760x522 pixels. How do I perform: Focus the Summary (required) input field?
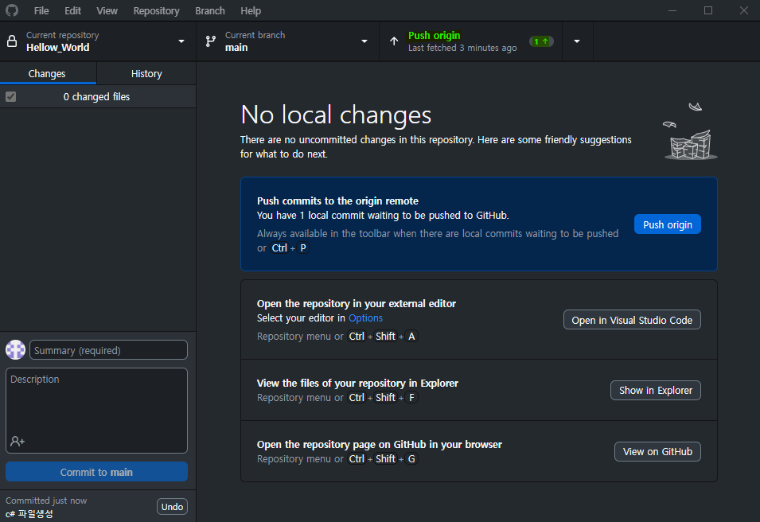pyautogui.click(x=108, y=350)
